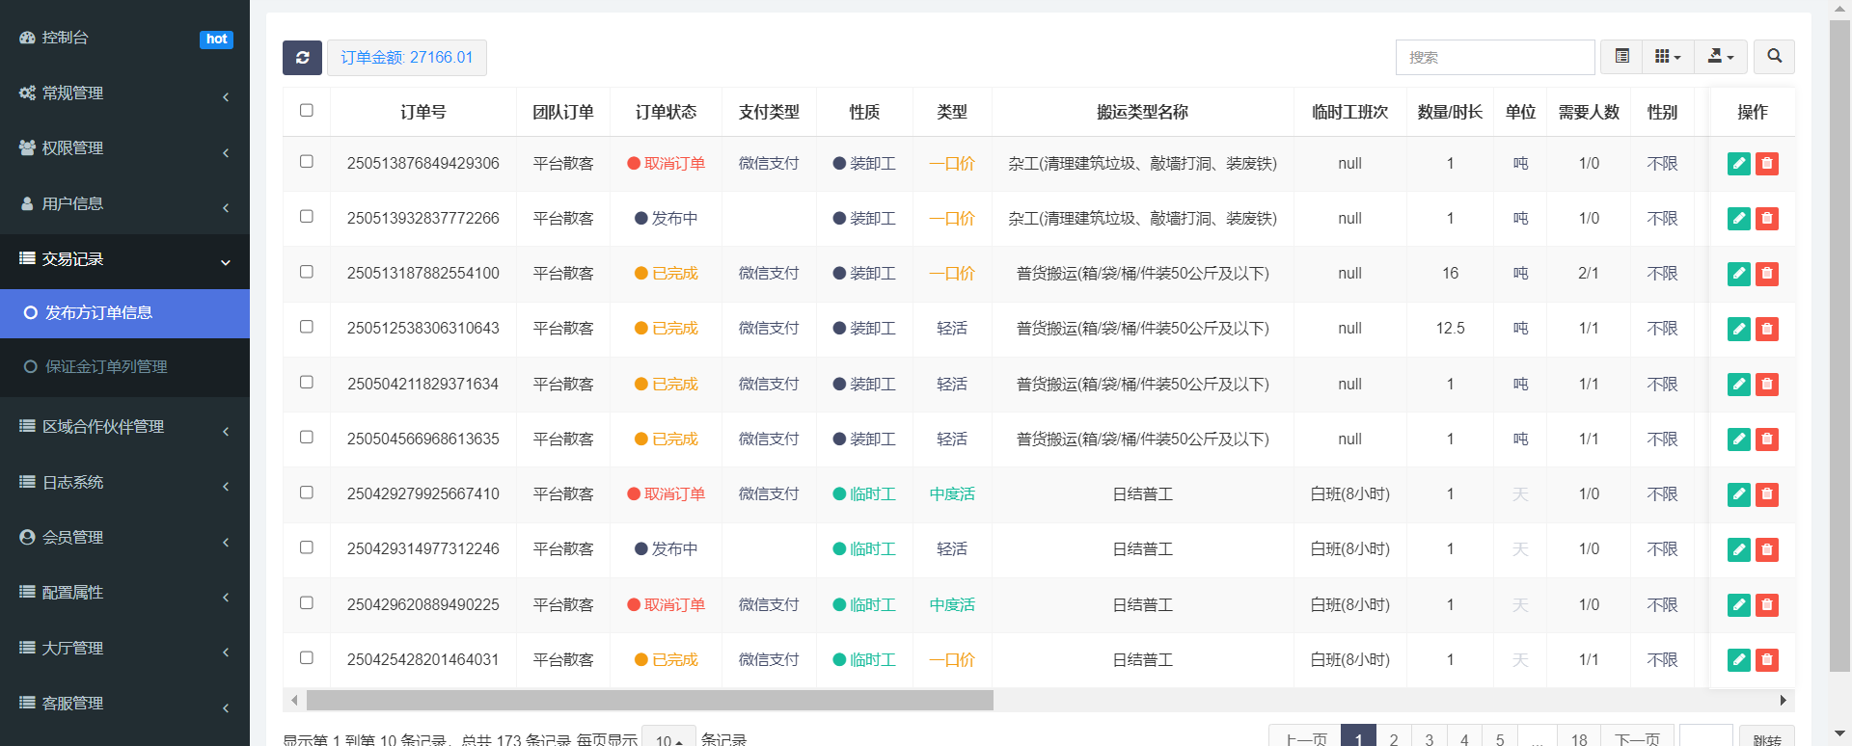
Task: Check row 250429279925667410 checkbox
Action: [x=307, y=492]
